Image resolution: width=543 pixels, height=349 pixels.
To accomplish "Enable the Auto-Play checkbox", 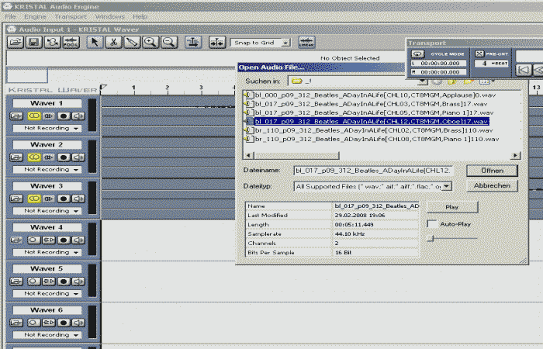I will click(431, 223).
